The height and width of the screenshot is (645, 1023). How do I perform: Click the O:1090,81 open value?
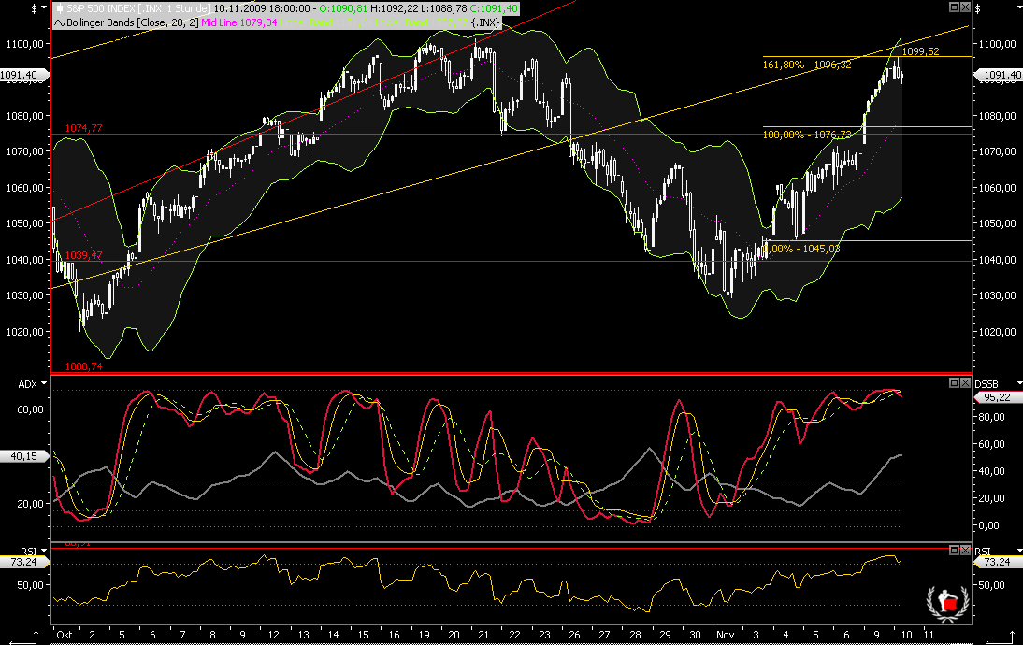(x=343, y=9)
